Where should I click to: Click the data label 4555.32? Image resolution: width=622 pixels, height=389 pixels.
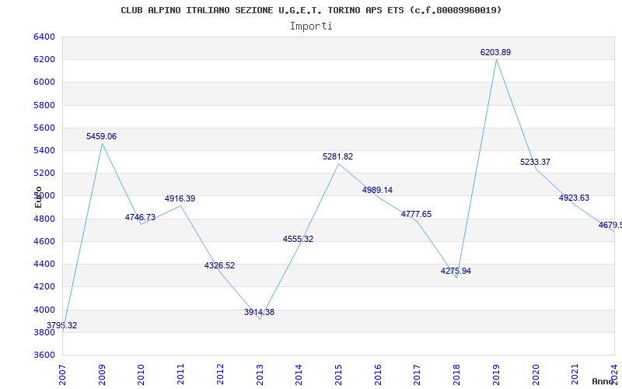299,239
